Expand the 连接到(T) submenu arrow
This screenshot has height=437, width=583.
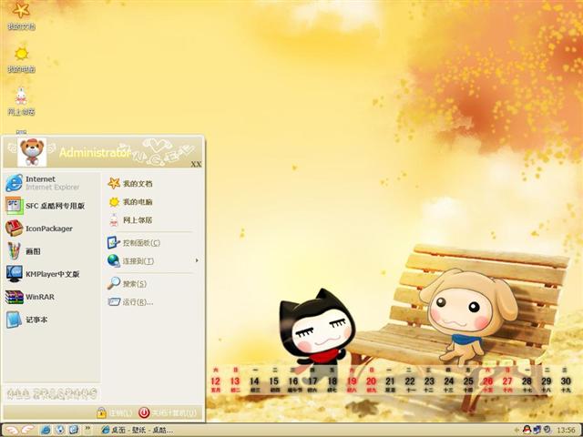coord(197,260)
